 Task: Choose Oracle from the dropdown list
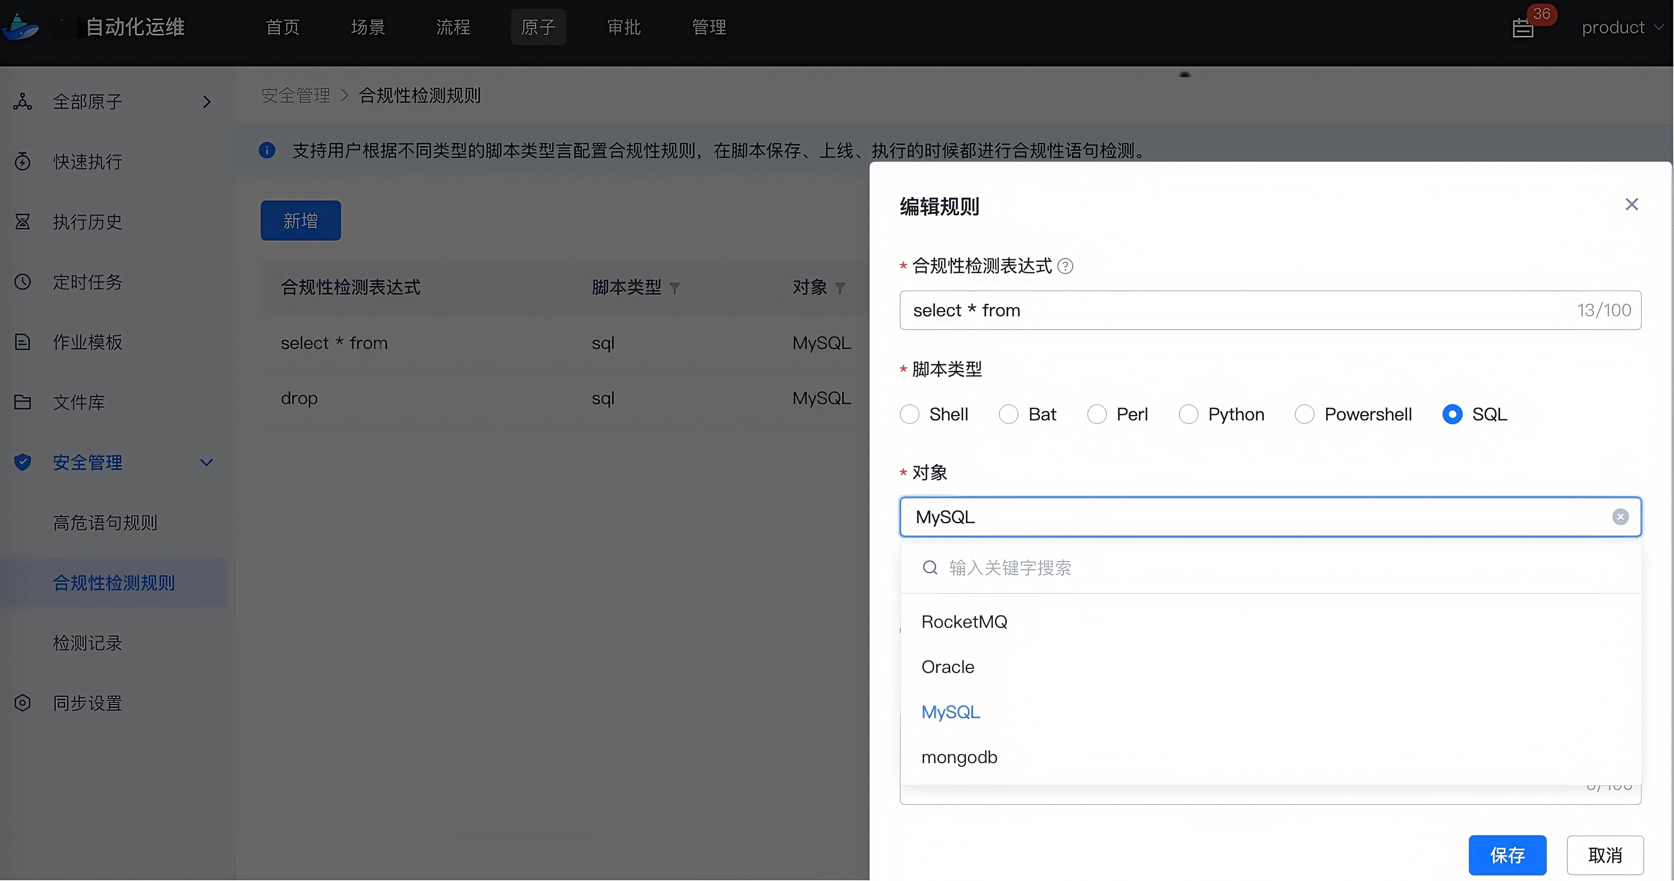(948, 667)
